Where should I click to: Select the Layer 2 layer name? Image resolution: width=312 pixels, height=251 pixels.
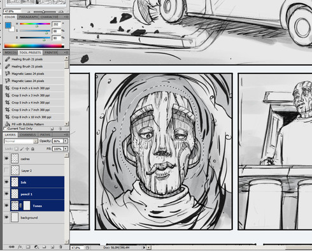pos(26,171)
